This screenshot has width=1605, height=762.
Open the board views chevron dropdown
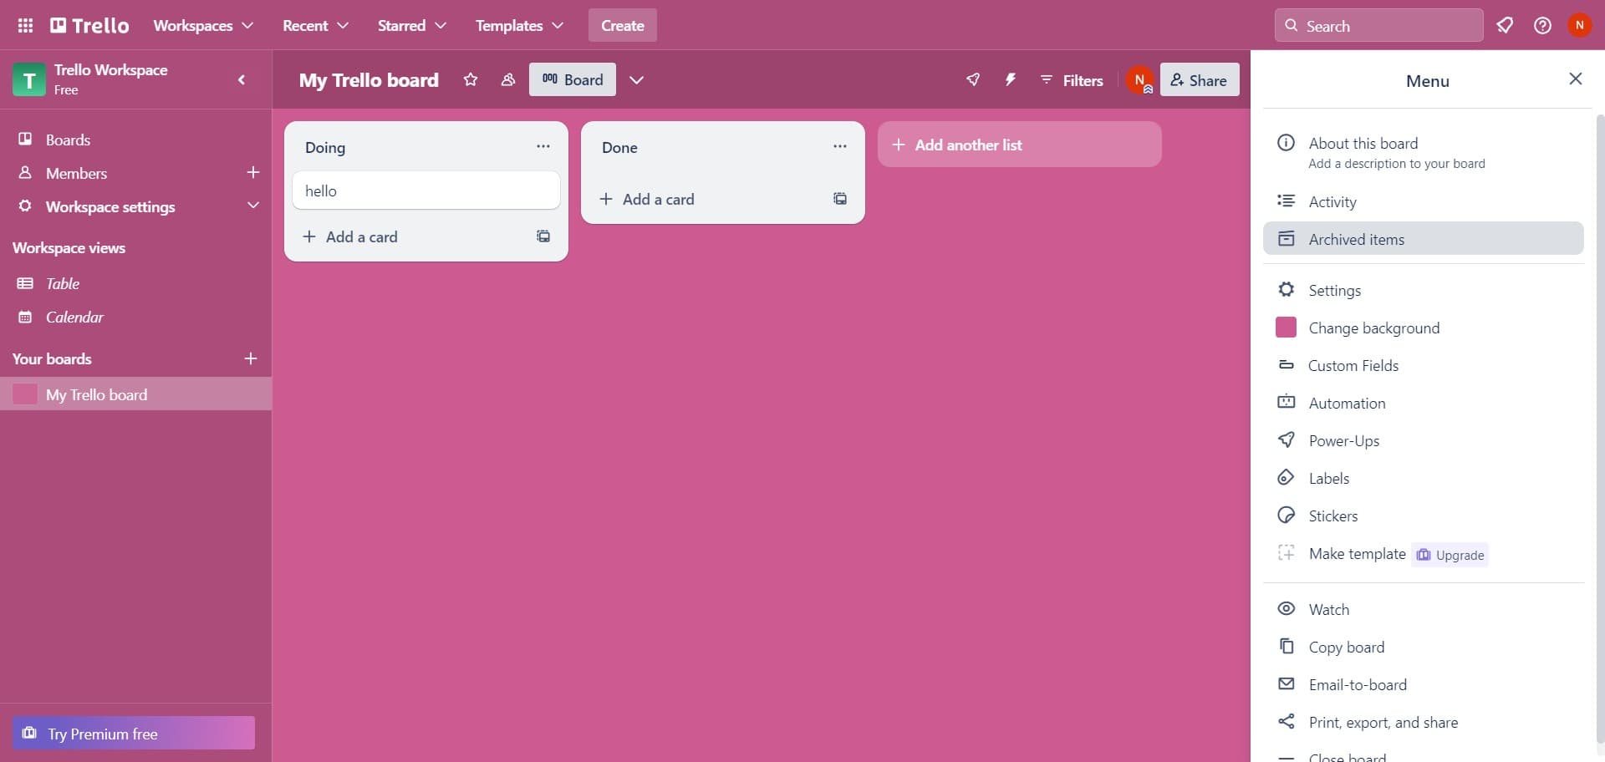point(636,80)
